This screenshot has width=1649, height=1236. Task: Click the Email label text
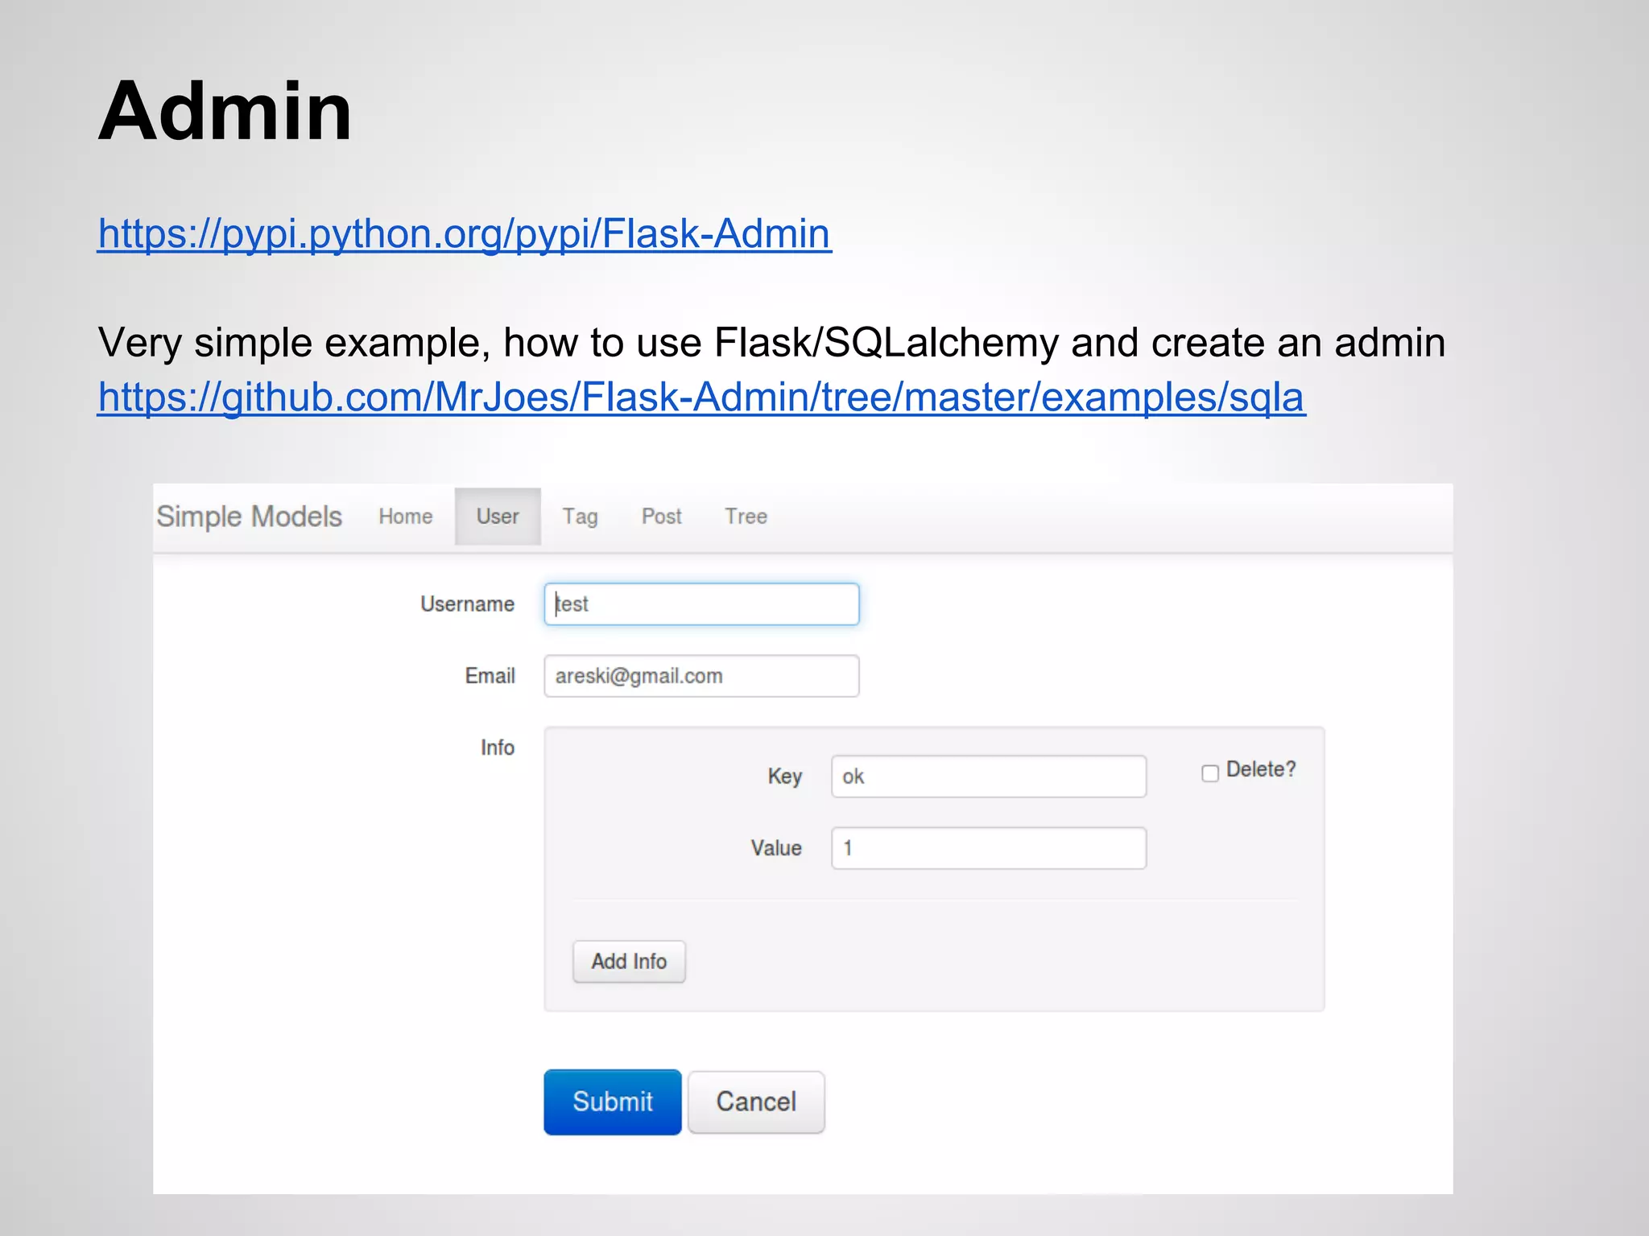coord(490,676)
